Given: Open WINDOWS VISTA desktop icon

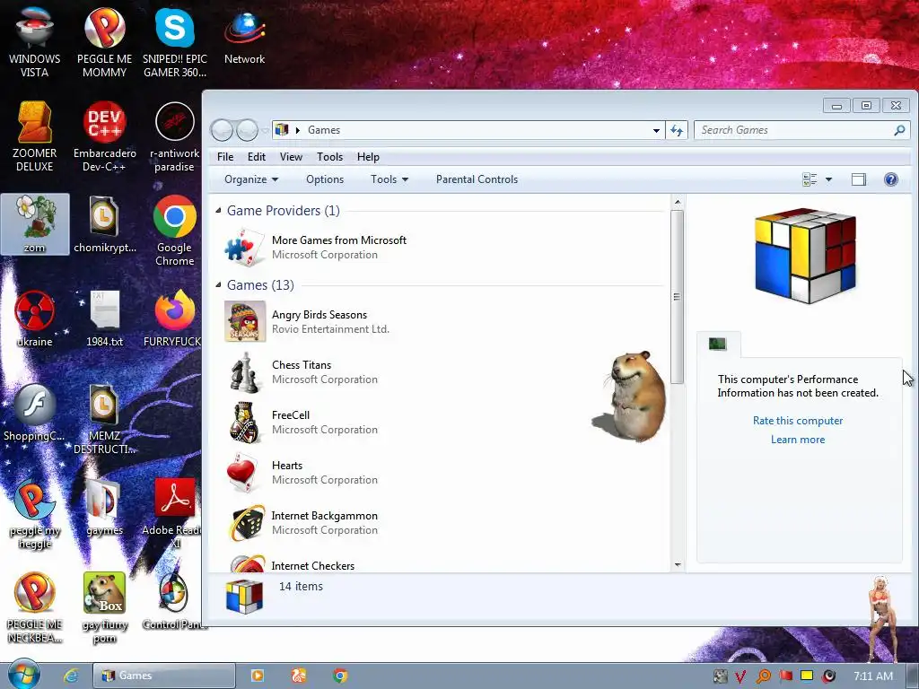Looking at the screenshot, I should click(35, 41).
